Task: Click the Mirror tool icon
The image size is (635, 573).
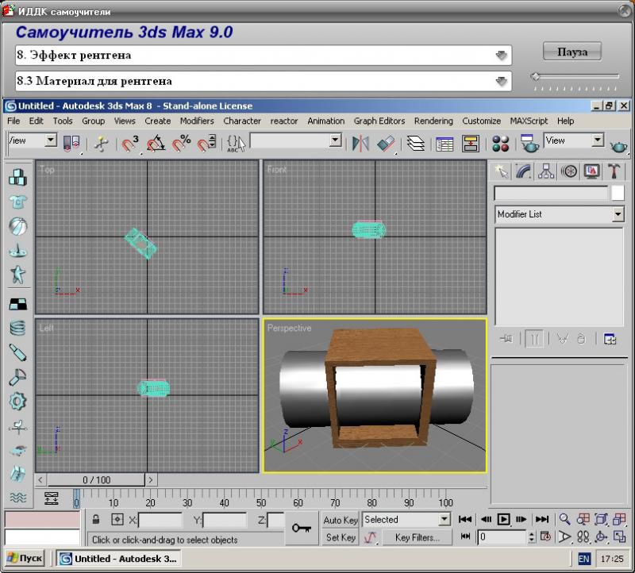Action: [360, 143]
